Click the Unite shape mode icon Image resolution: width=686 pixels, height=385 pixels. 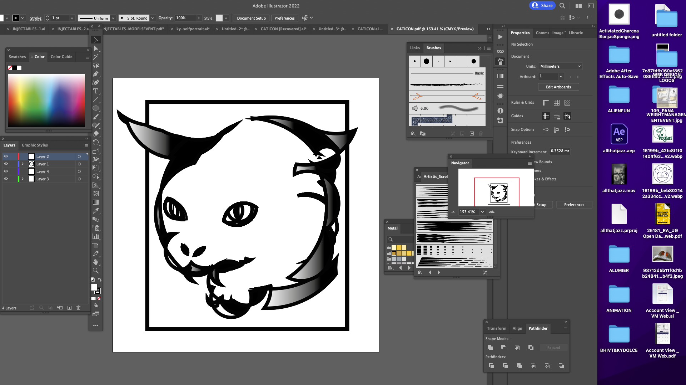[490, 348]
